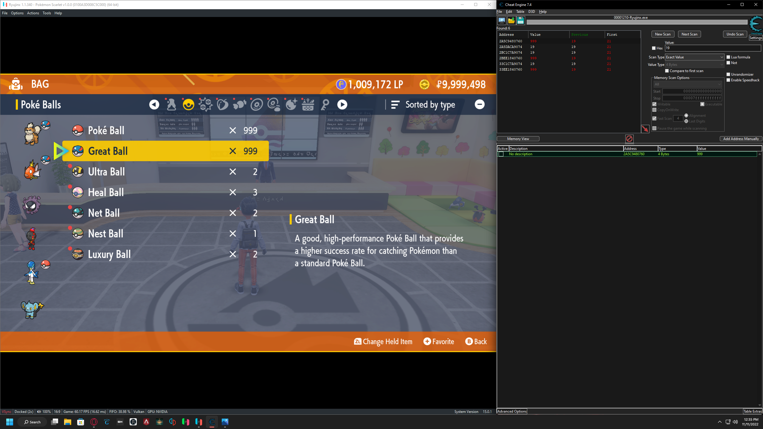The height and width of the screenshot is (429, 763).
Task: Select the Gastly party Pokémon icon
Action: tap(32, 205)
